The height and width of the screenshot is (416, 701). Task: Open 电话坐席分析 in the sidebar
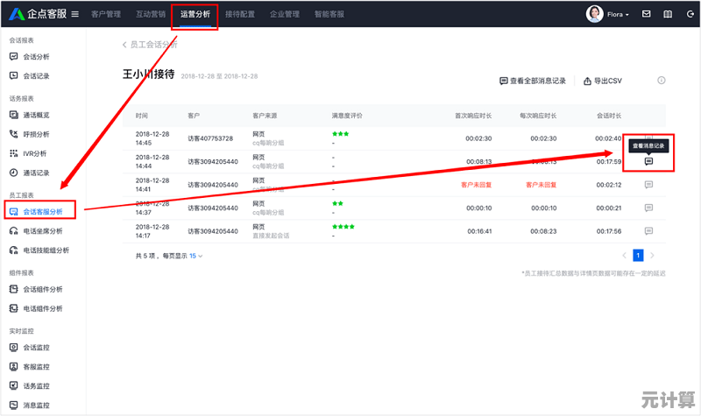click(42, 231)
